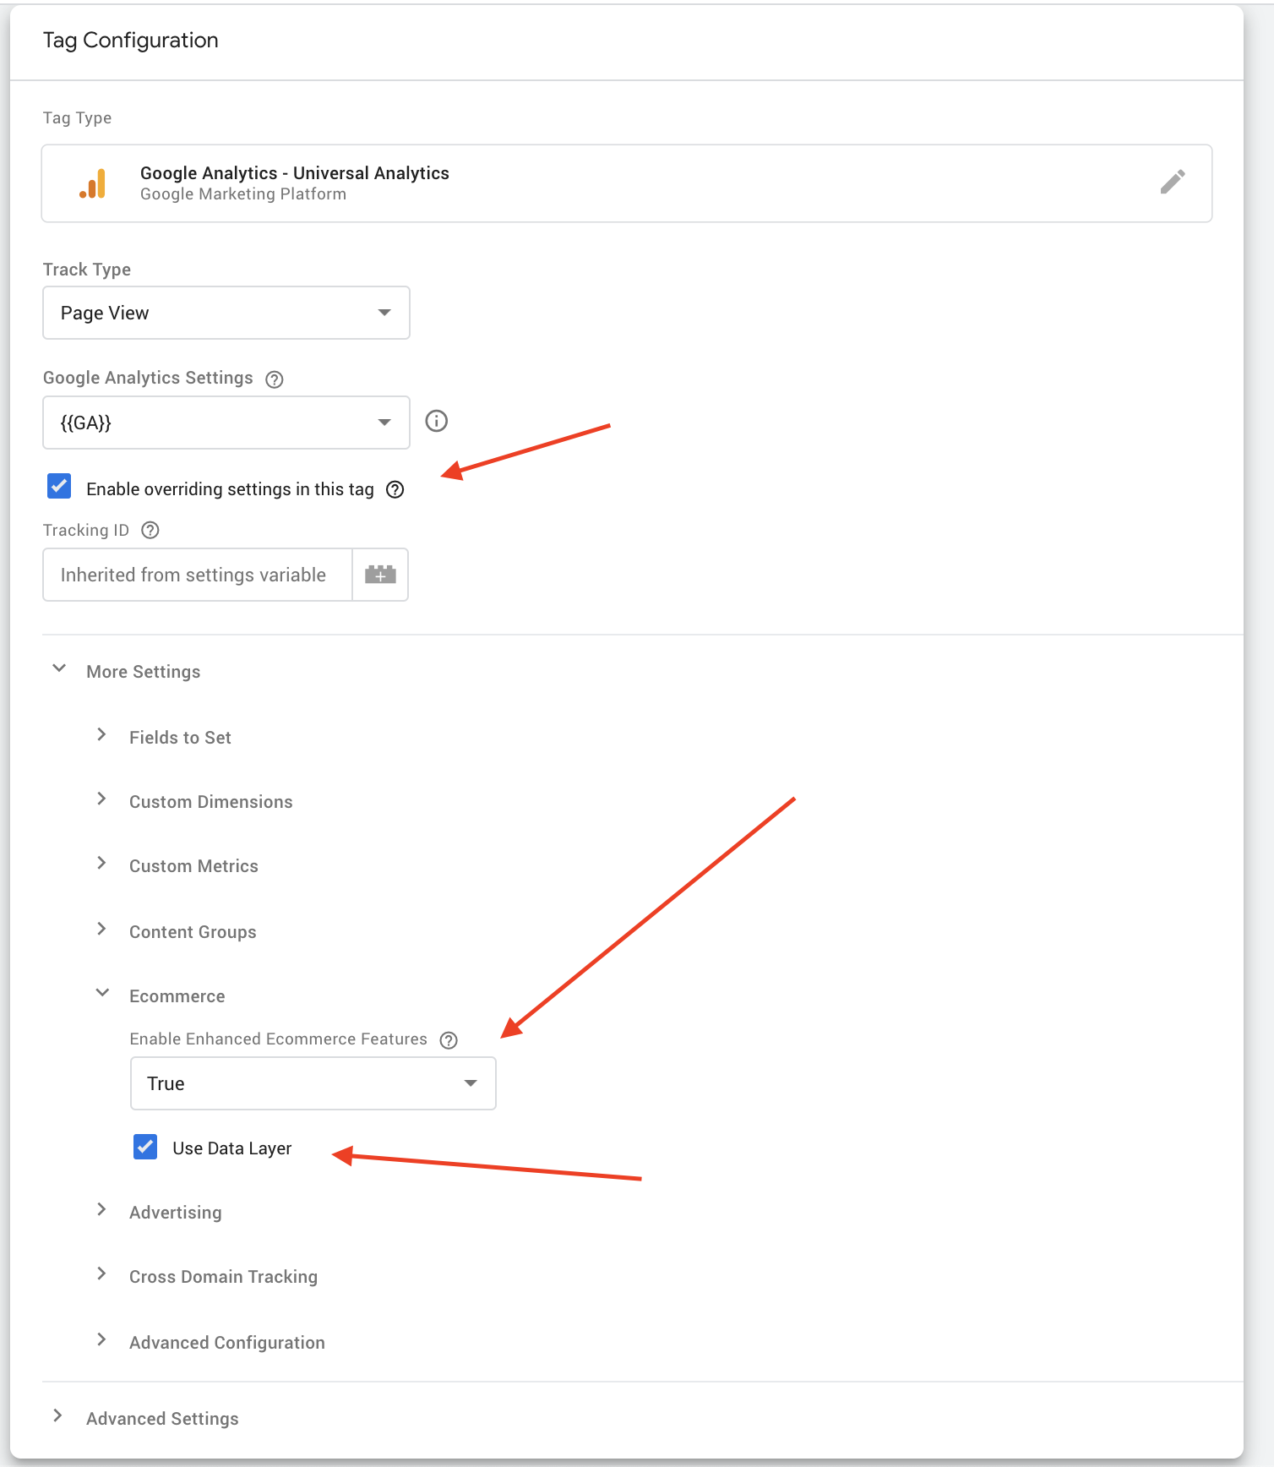Collapse the Ecommerce section

[x=161, y=996]
